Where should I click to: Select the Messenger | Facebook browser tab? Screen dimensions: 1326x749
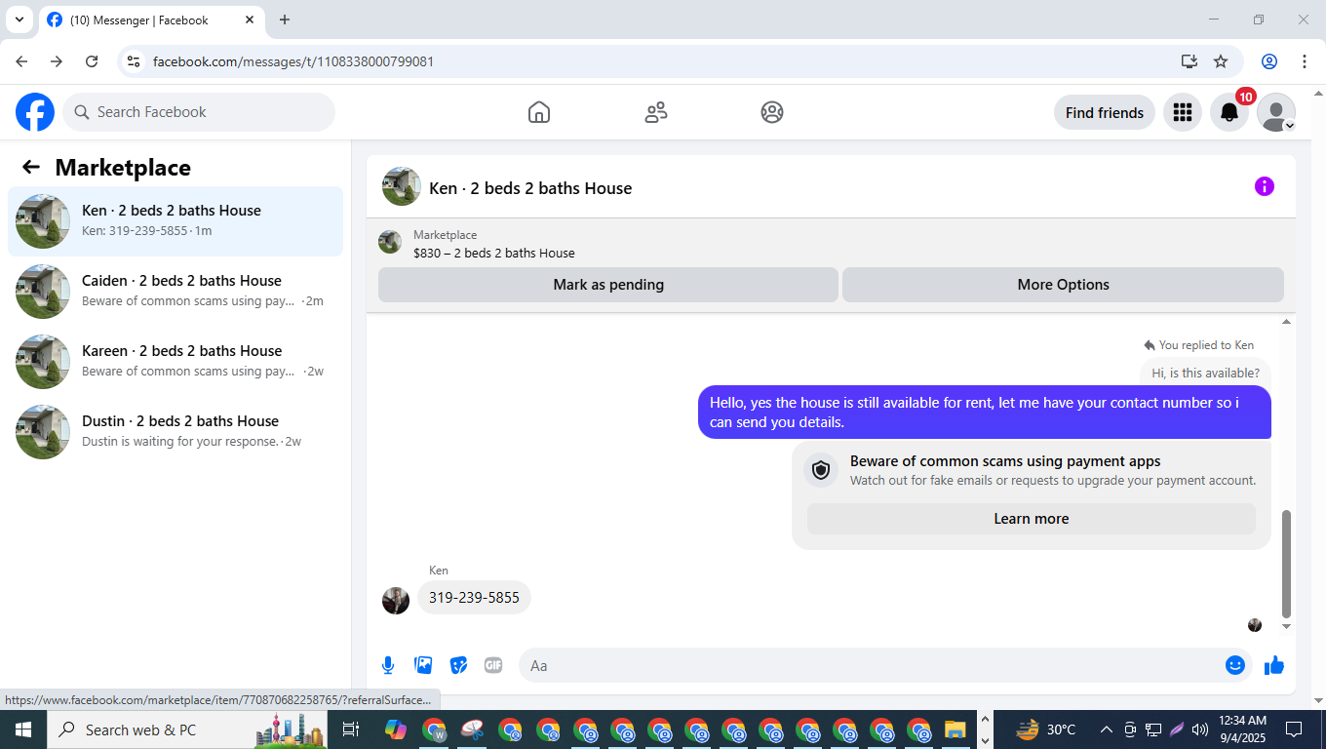(x=151, y=20)
